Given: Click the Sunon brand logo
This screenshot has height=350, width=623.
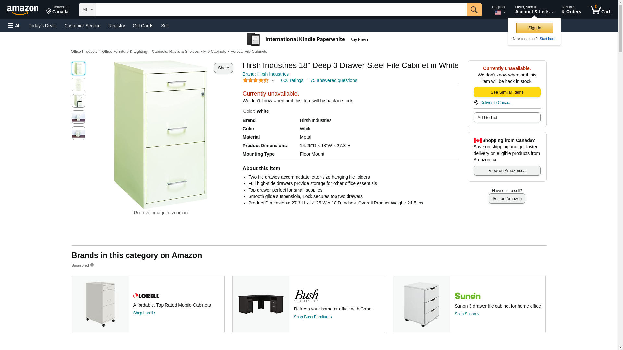Looking at the screenshot, I should tap(467, 296).
